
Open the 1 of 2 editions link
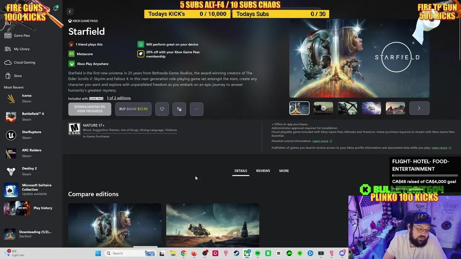pos(118,98)
